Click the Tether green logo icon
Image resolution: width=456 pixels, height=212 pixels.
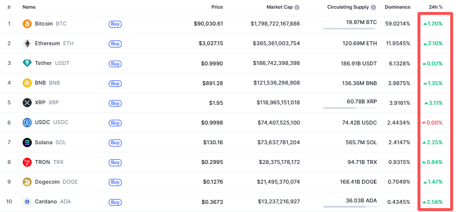click(x=27, y=63)
